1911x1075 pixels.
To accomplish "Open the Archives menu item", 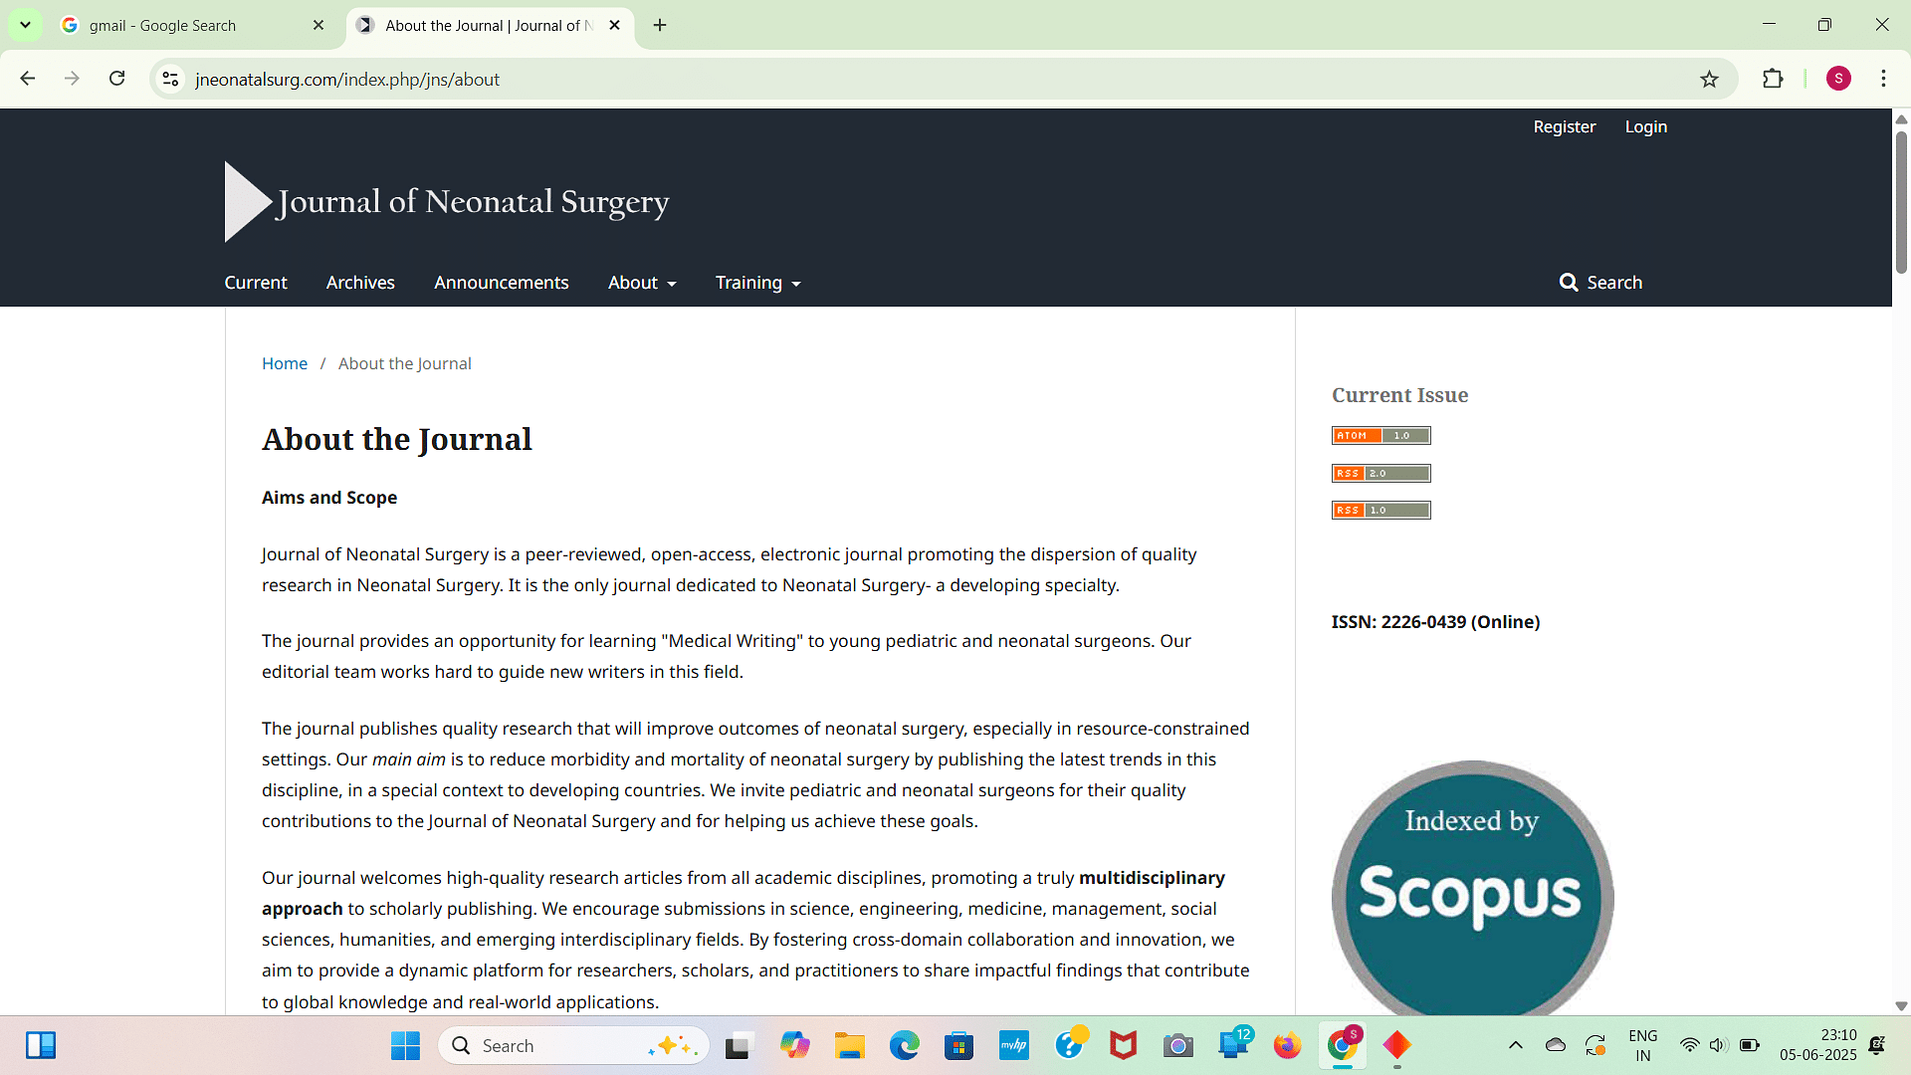I will 360,283.
